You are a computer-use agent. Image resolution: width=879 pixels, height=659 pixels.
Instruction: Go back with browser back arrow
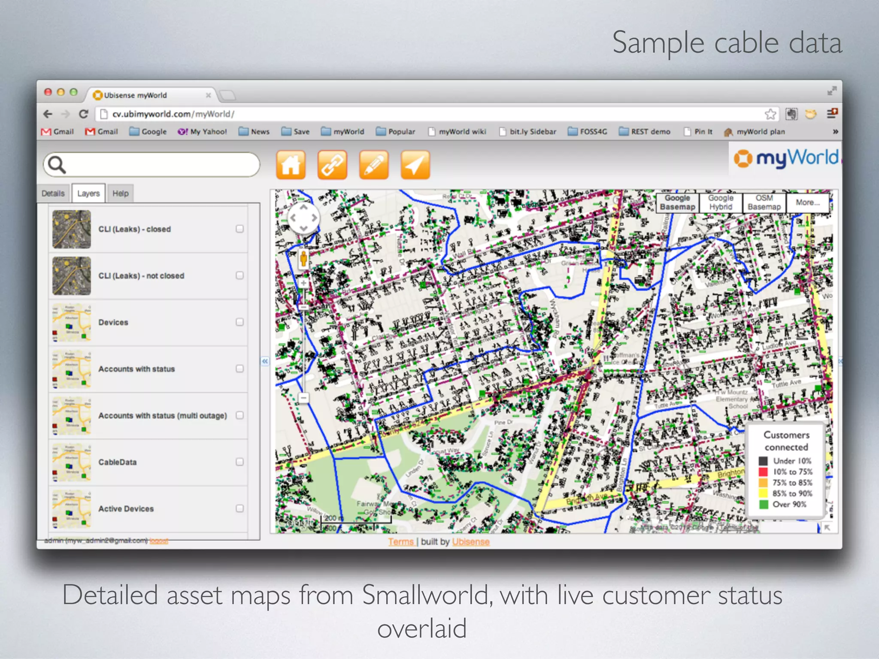48,114
